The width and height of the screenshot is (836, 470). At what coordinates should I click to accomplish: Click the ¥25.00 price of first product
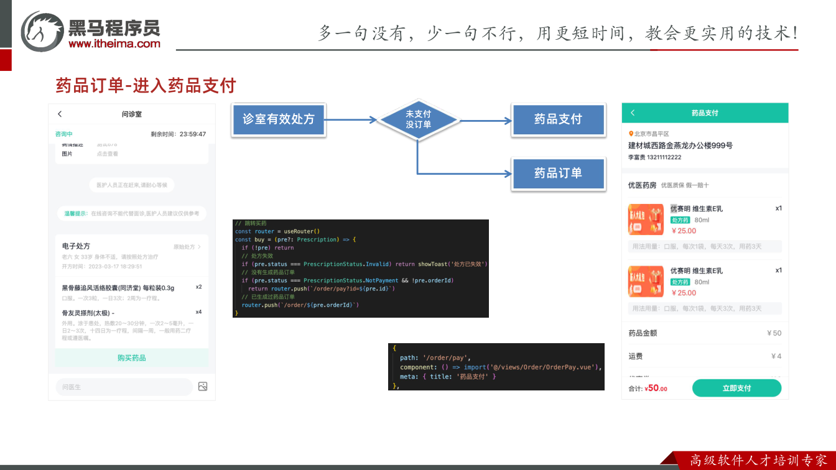(x=684, y=231)
